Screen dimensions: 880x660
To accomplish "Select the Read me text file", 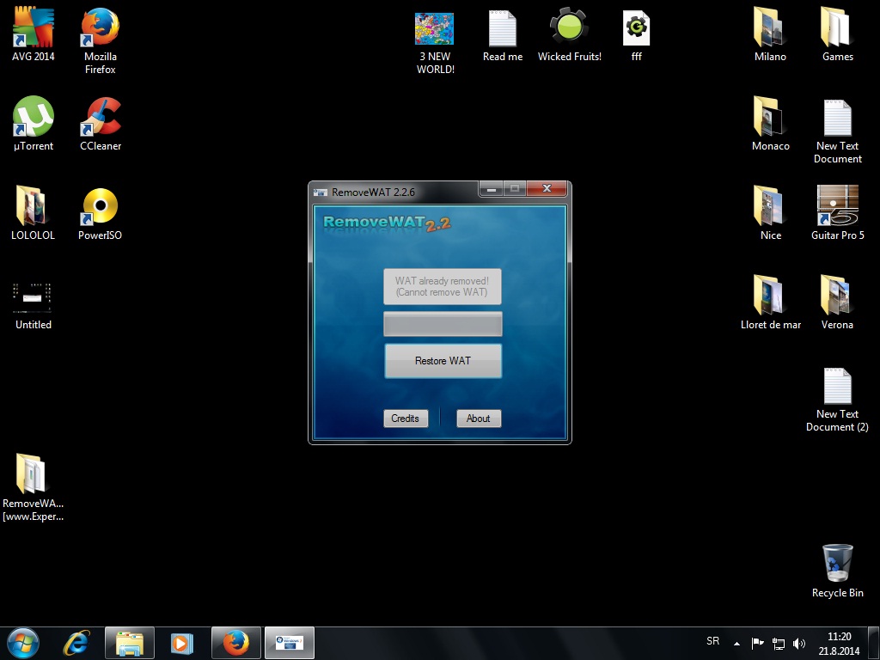I will pyautogui.click(x=502, y=34).
